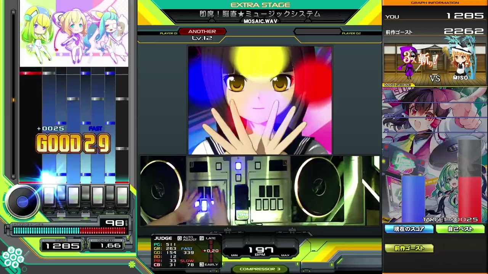Click the COMPRESSOR 3 effect label
The height and width of the screenshot is (274, 488).
tap(260, 269)
